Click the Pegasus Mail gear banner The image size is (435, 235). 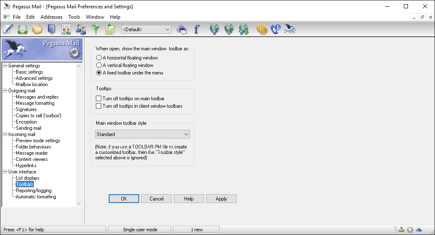click(x=42, y=49)
